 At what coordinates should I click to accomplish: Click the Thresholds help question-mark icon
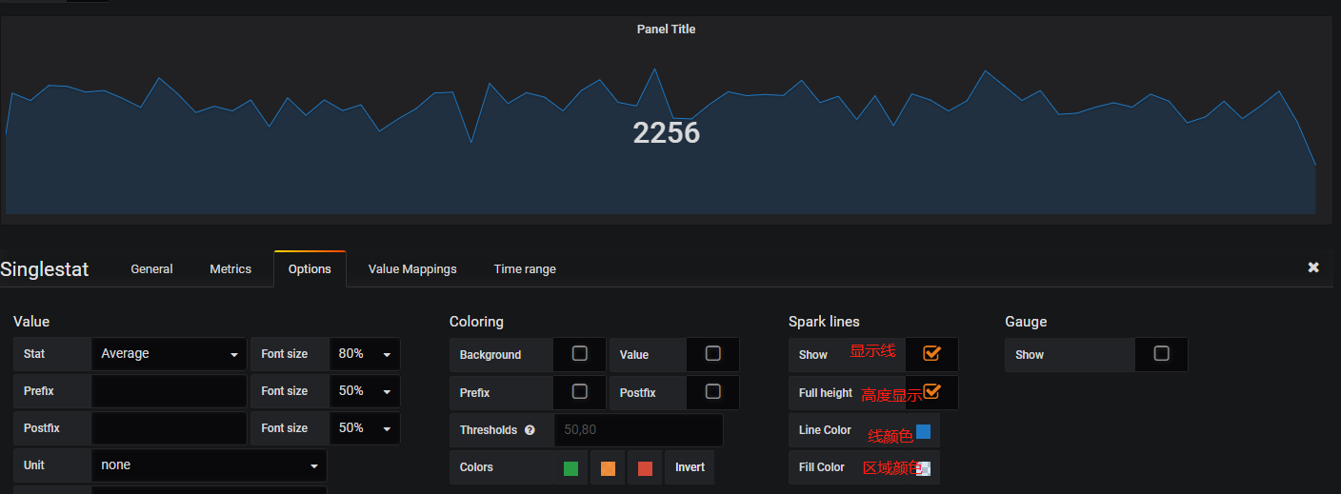point(530,430)
